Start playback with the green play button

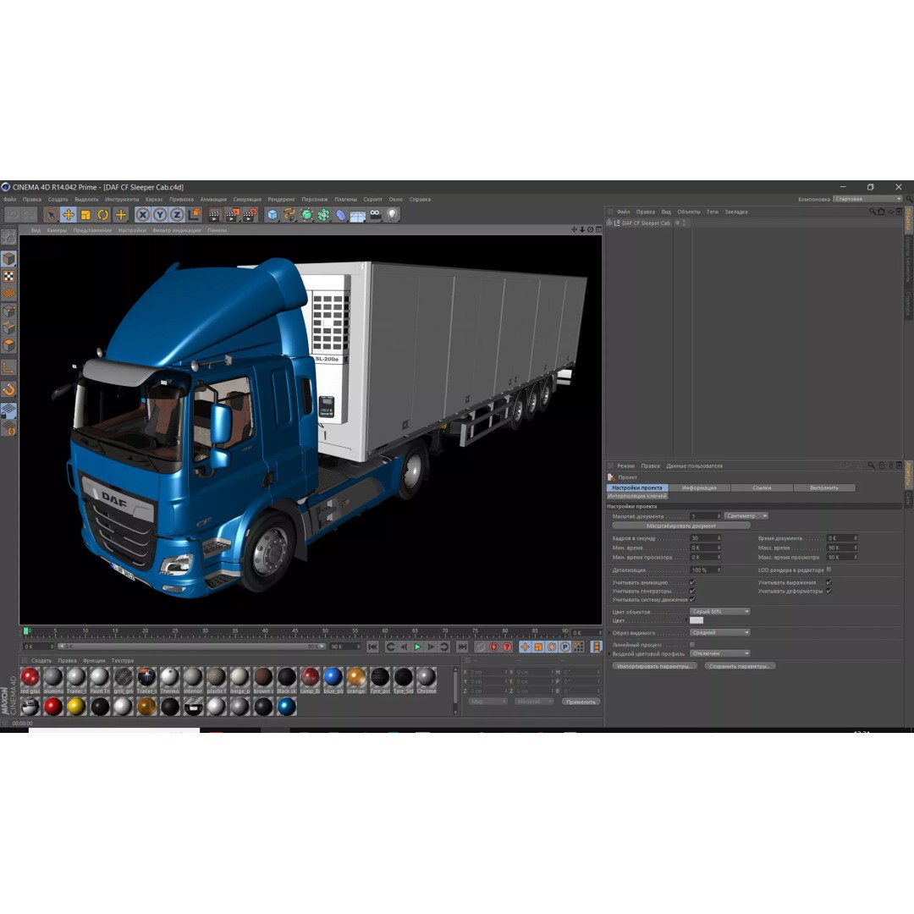417,646
